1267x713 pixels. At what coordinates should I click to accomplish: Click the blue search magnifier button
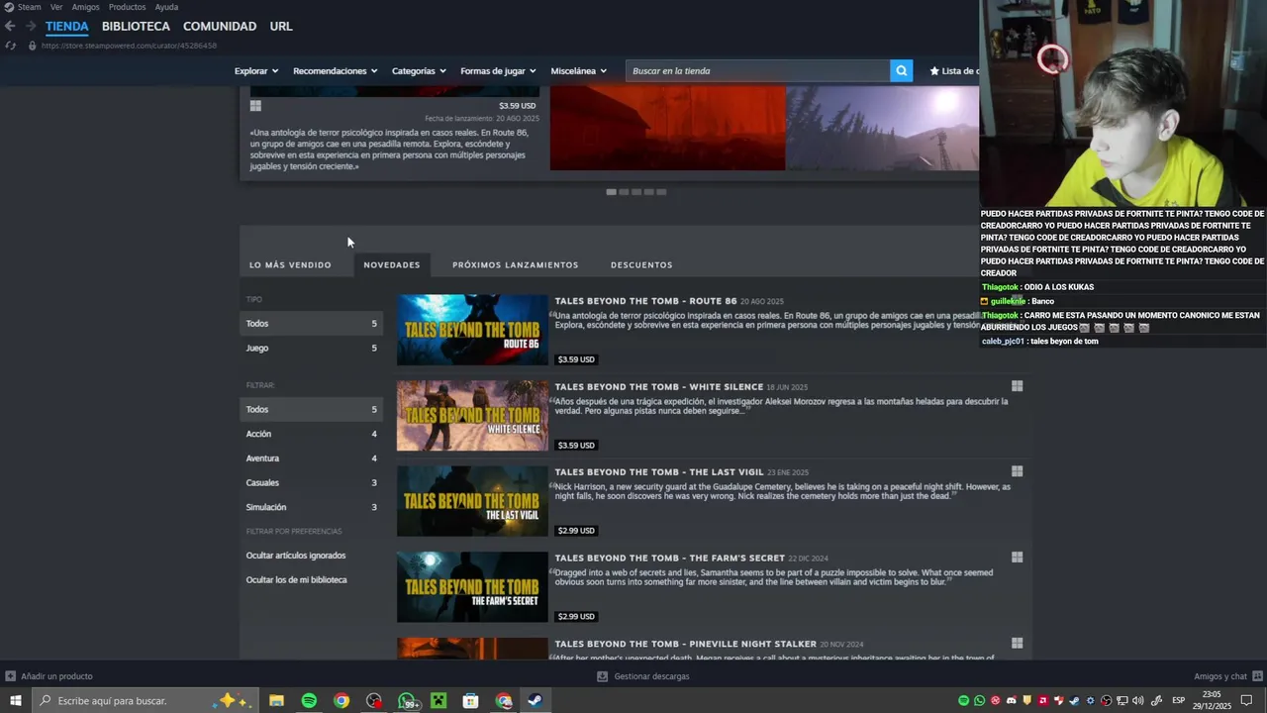point(901,70)
